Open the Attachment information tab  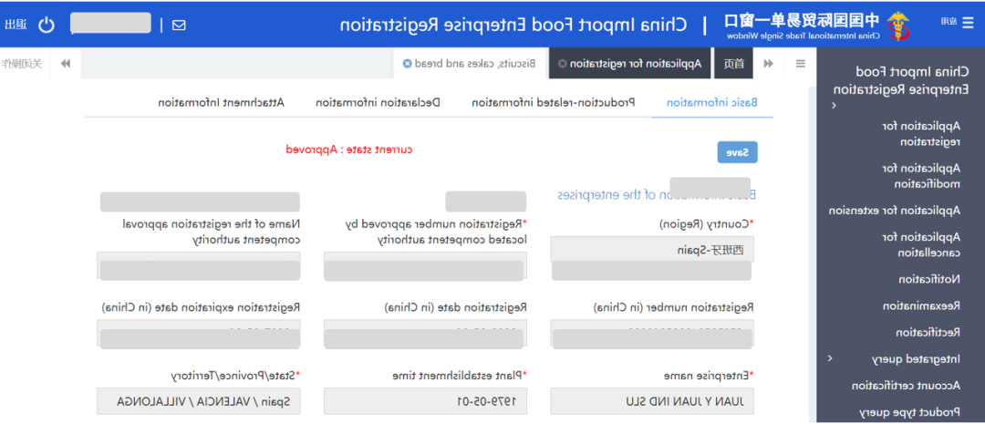click(x=222, y=103)
